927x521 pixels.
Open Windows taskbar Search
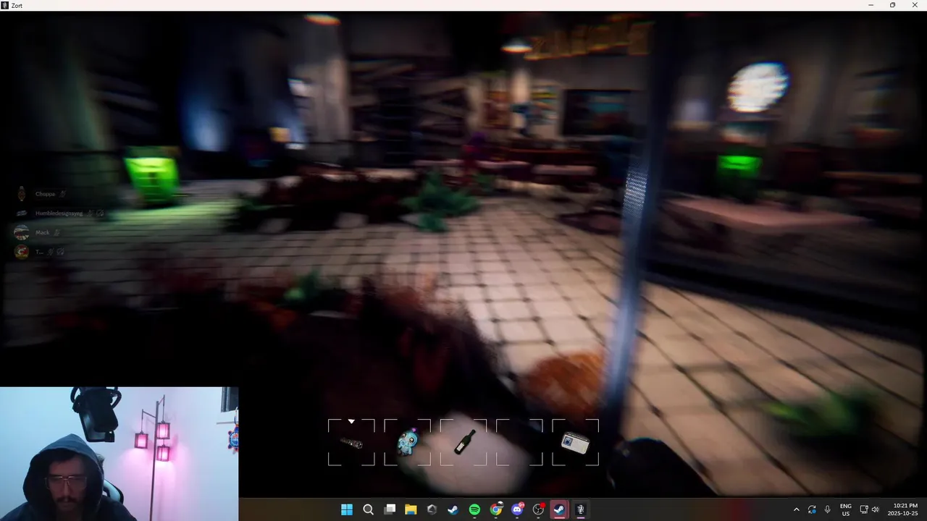pos(368,509)
